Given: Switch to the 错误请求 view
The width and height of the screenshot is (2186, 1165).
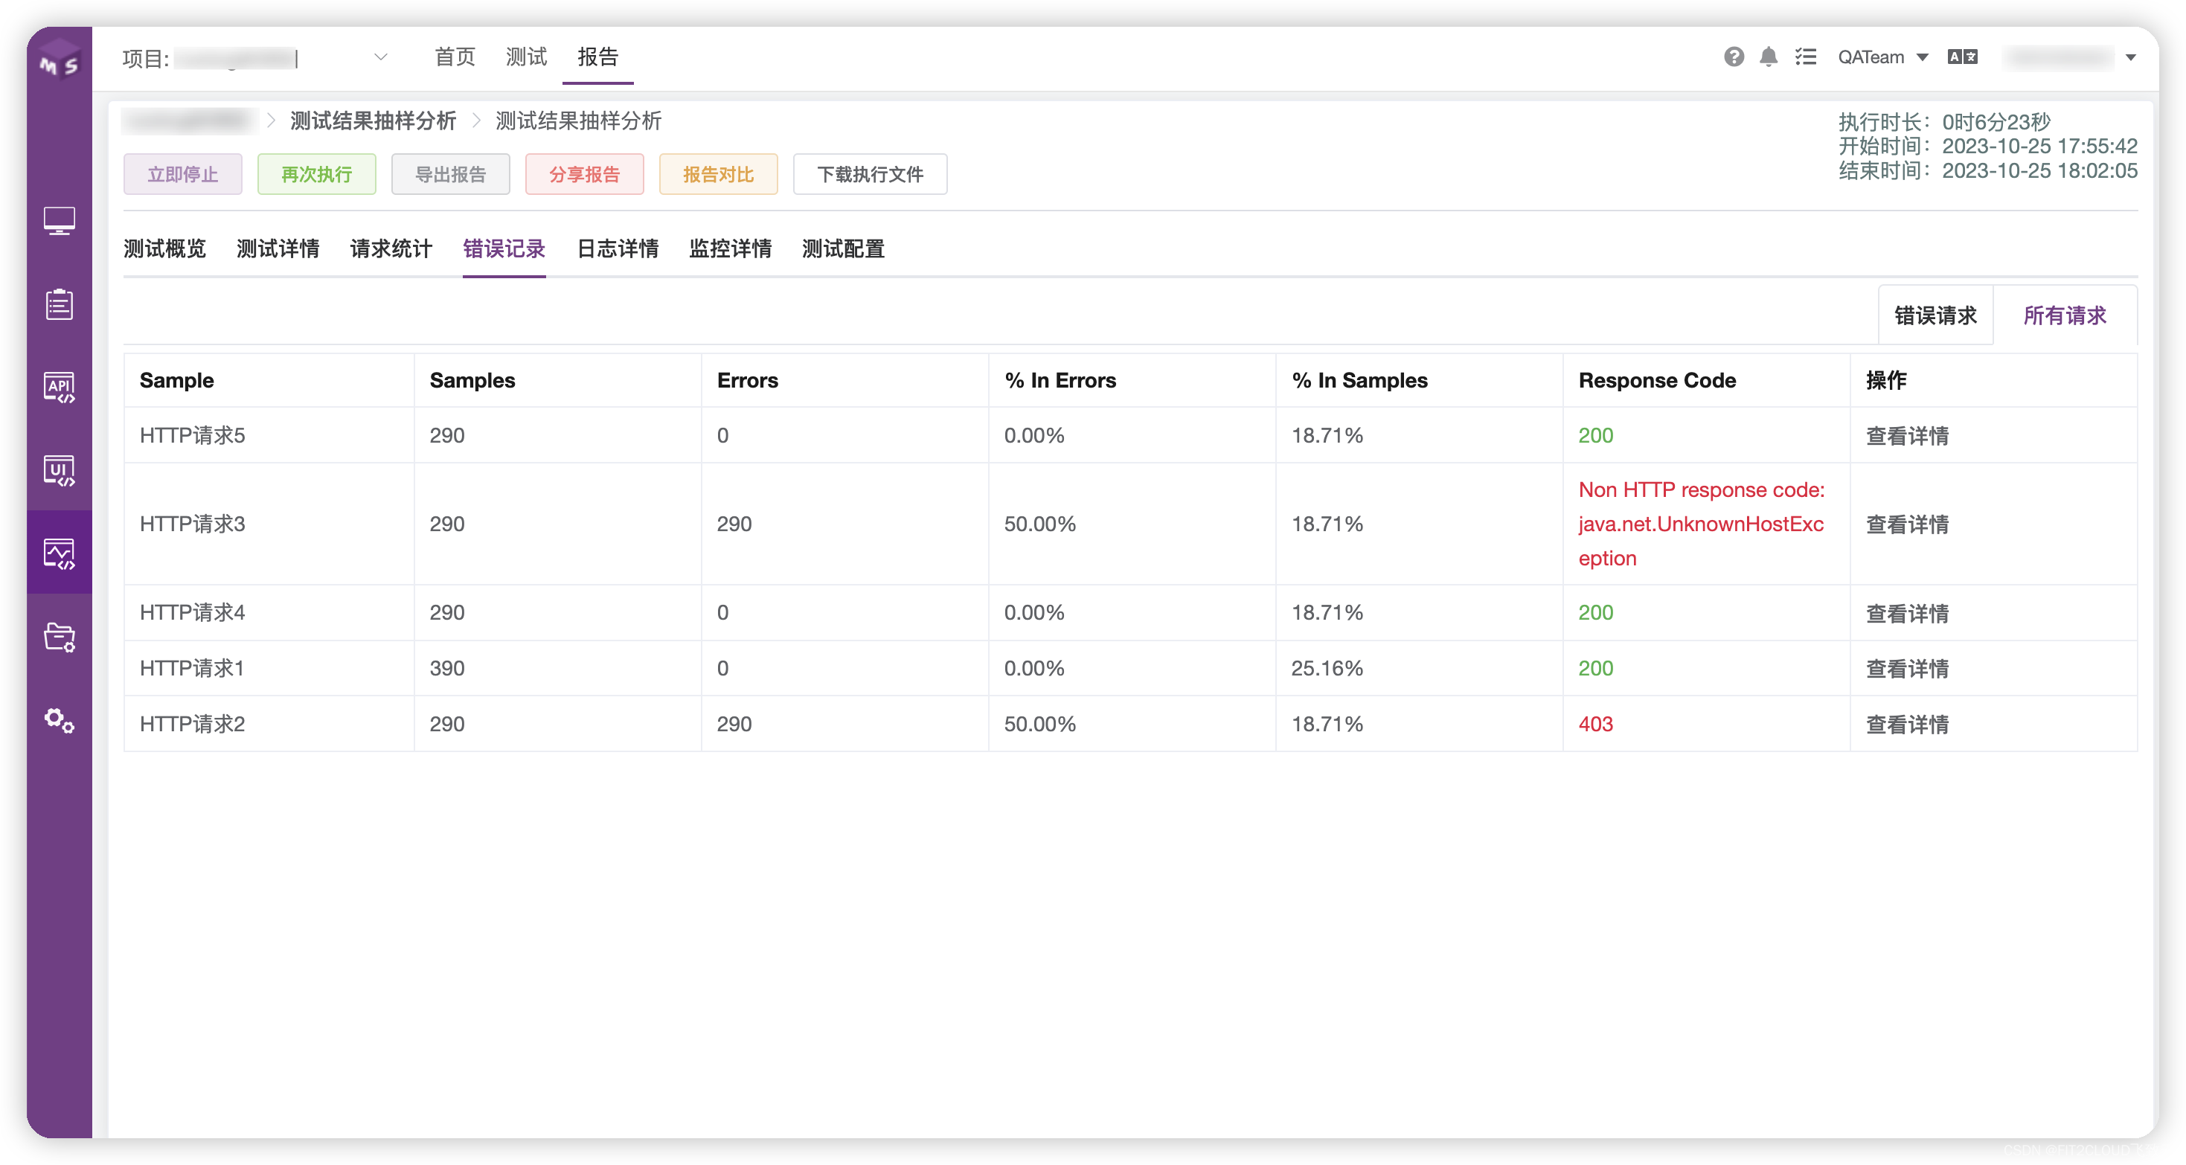Looking at the screenshot, I should [x=1935, y=315].
